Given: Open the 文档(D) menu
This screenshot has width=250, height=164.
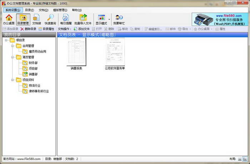Looking at the screenshot, I should (x=44, y=10).
